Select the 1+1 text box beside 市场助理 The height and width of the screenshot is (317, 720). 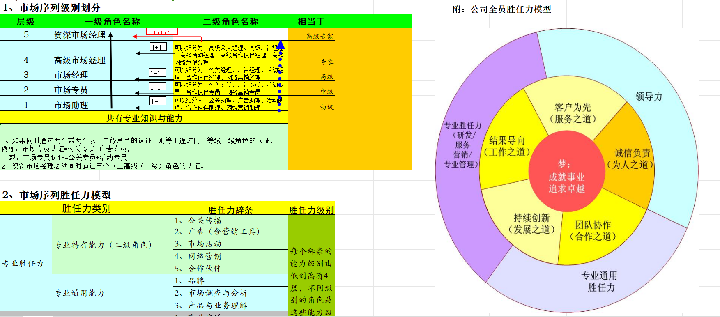pyautogui.click(x=158, y=101)
